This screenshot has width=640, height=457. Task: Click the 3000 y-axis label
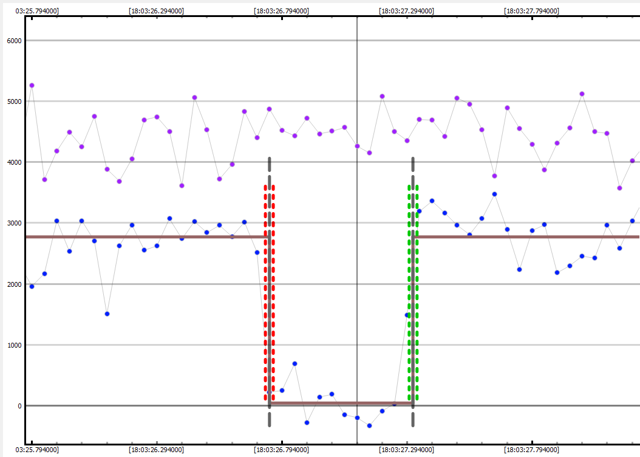click(15, 224)
